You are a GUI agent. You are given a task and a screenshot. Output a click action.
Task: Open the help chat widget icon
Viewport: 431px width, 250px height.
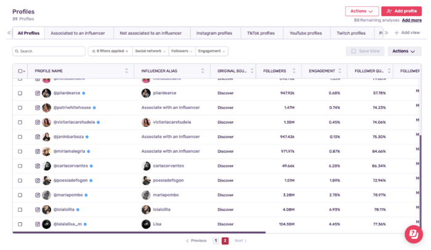413,234
